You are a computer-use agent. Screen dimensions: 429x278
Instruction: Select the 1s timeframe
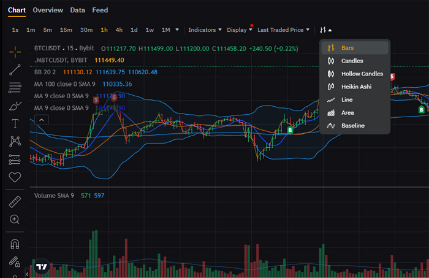coord(15,30)
